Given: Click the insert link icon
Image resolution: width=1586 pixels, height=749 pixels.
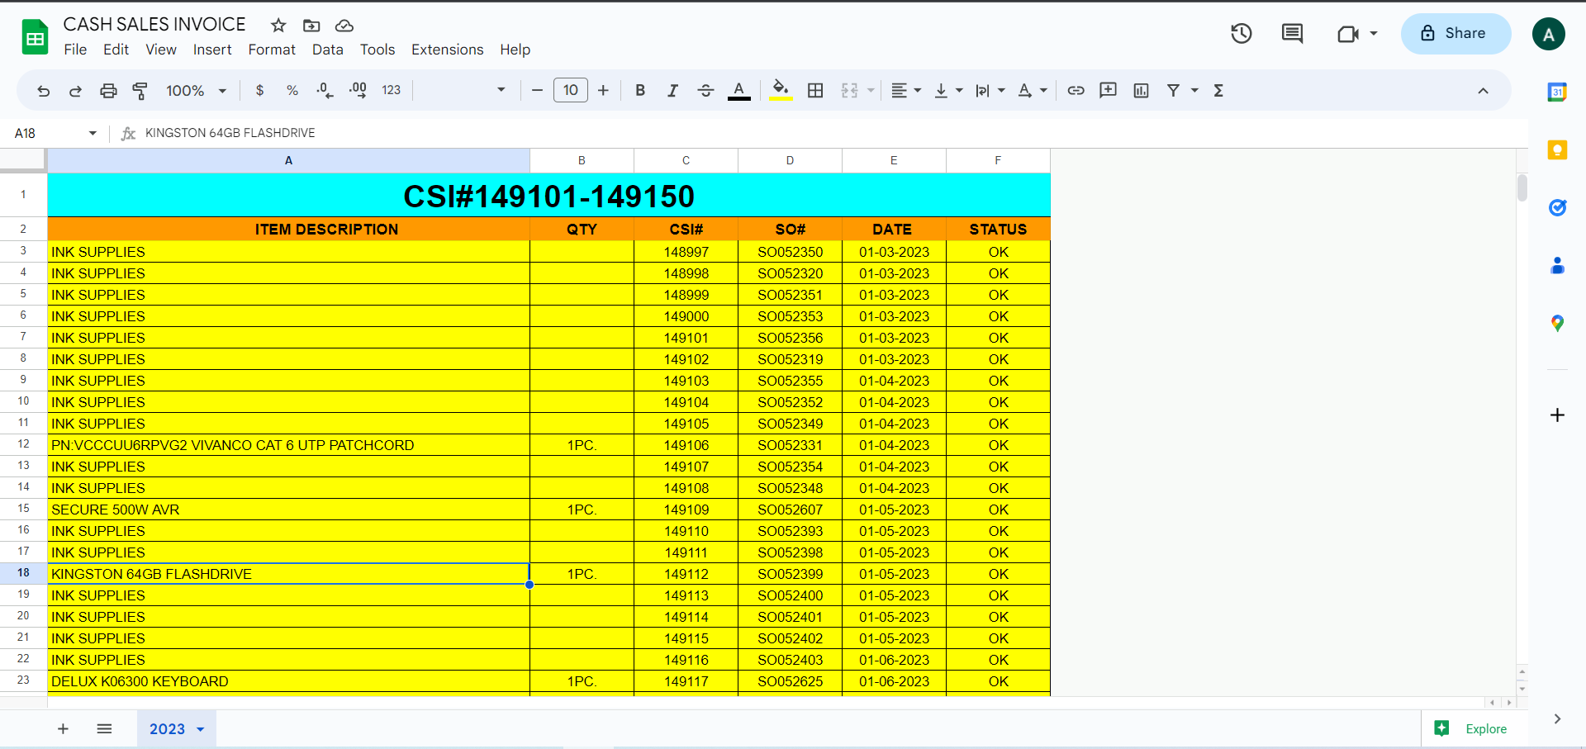Looking at the screenshot, I should [1076, 91].
